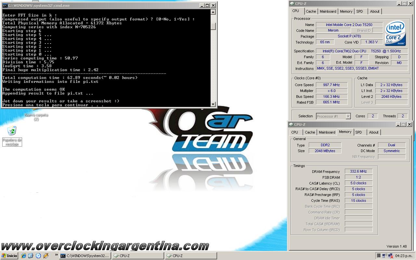Image resolution: width=416 pixels, height=260 pixels.
Task: Switch to the cmd.exe taskbar button
Action: pos(85,256)
